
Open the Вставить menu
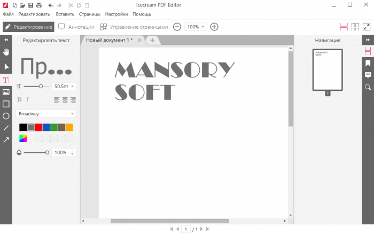tap(65, 14)
